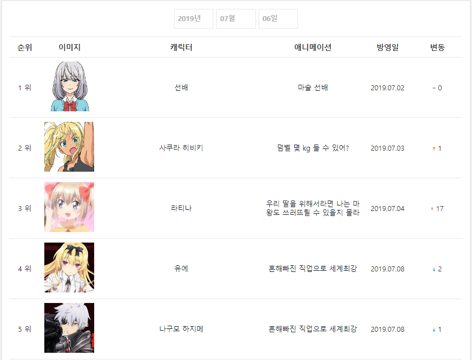This screenshot has height=360, width=472.
Task: Click the animation title in the 유에 row
Action: [x=313, y=269]
